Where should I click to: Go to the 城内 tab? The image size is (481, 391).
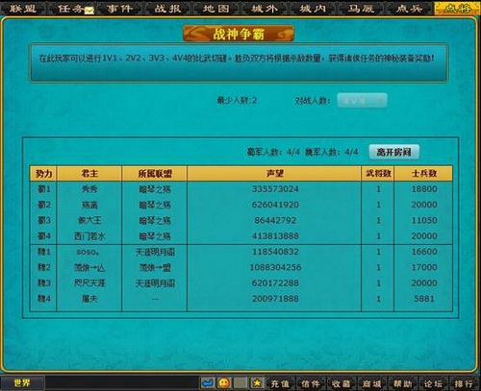coord(313,9)
